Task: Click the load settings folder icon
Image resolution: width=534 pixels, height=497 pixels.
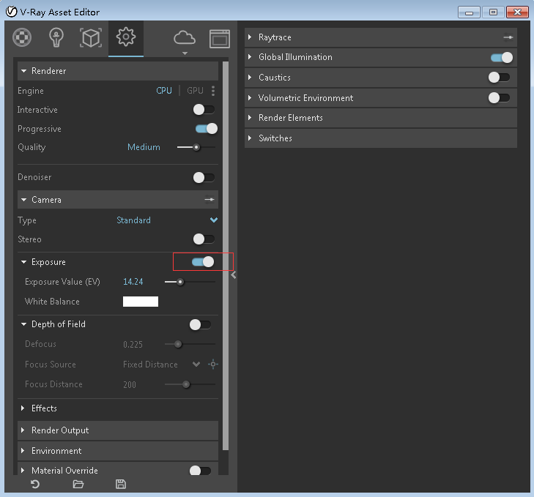Action: tap(78, 484)
